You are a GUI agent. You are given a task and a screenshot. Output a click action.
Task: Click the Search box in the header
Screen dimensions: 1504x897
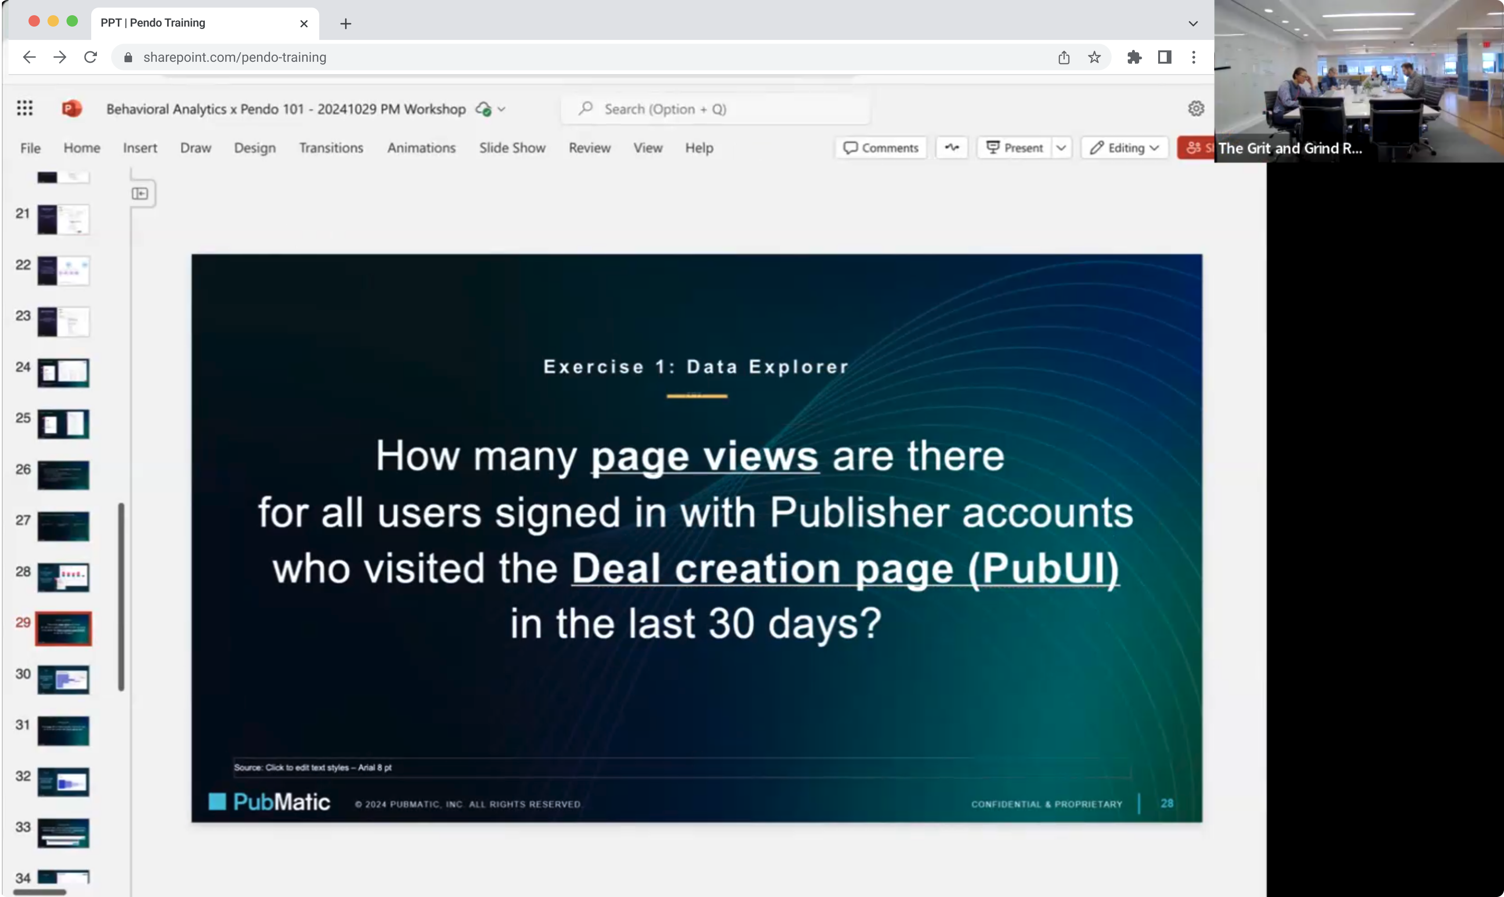(715, 109)
